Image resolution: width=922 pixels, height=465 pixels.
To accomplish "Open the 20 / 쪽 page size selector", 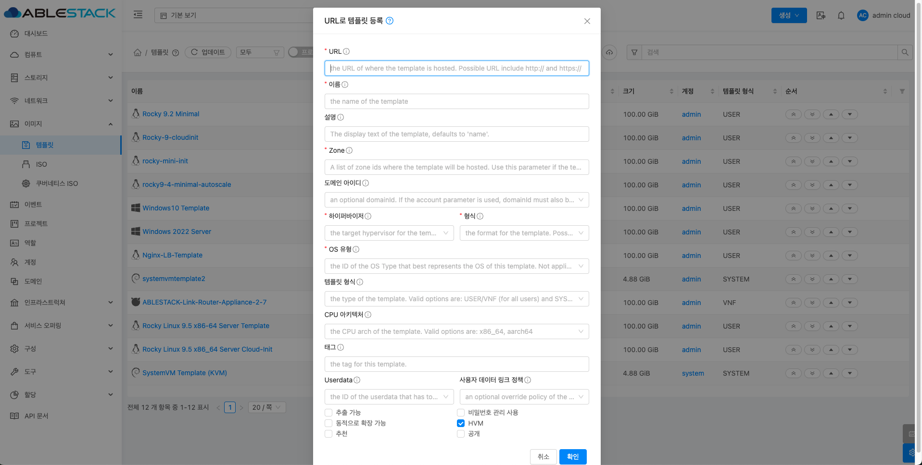I will [267, 407].
